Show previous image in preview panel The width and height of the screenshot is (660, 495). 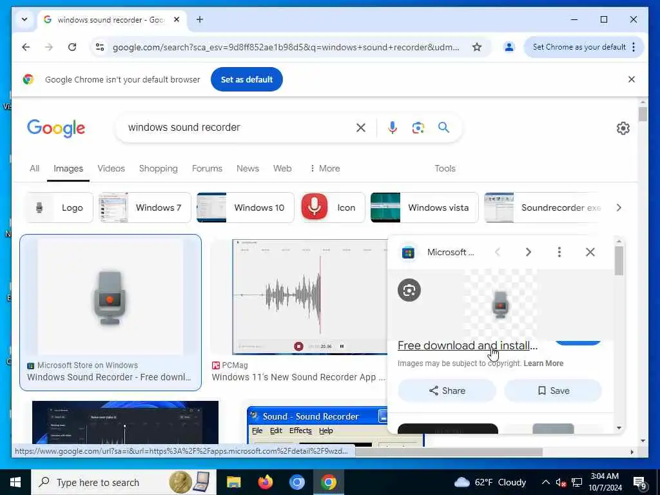click(498, 252)
